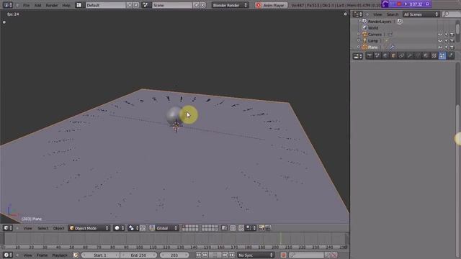Toggle the red auto-keyframe record button
Viewport: 461px width, 259px height.
tap(283, 255)
